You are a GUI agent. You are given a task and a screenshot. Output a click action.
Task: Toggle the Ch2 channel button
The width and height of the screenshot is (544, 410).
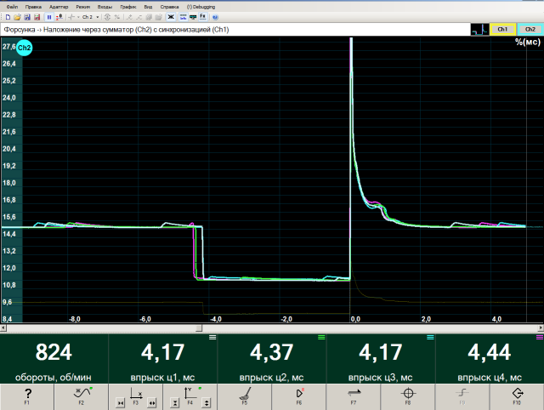[x=530, y=29]
